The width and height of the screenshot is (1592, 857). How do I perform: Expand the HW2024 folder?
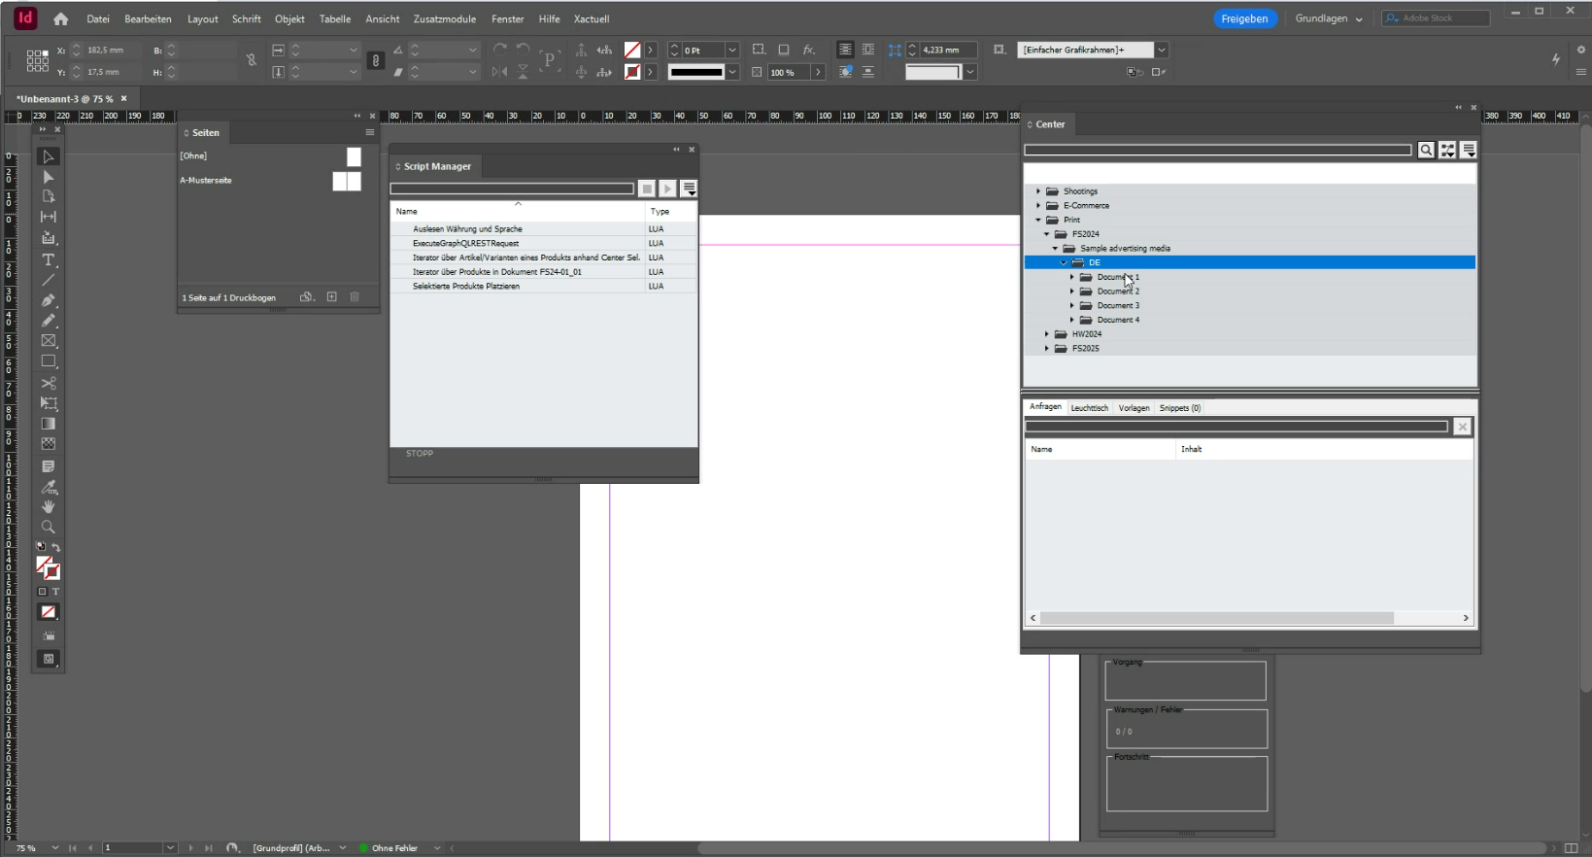pyautogui.click(x=1047, y=334)
